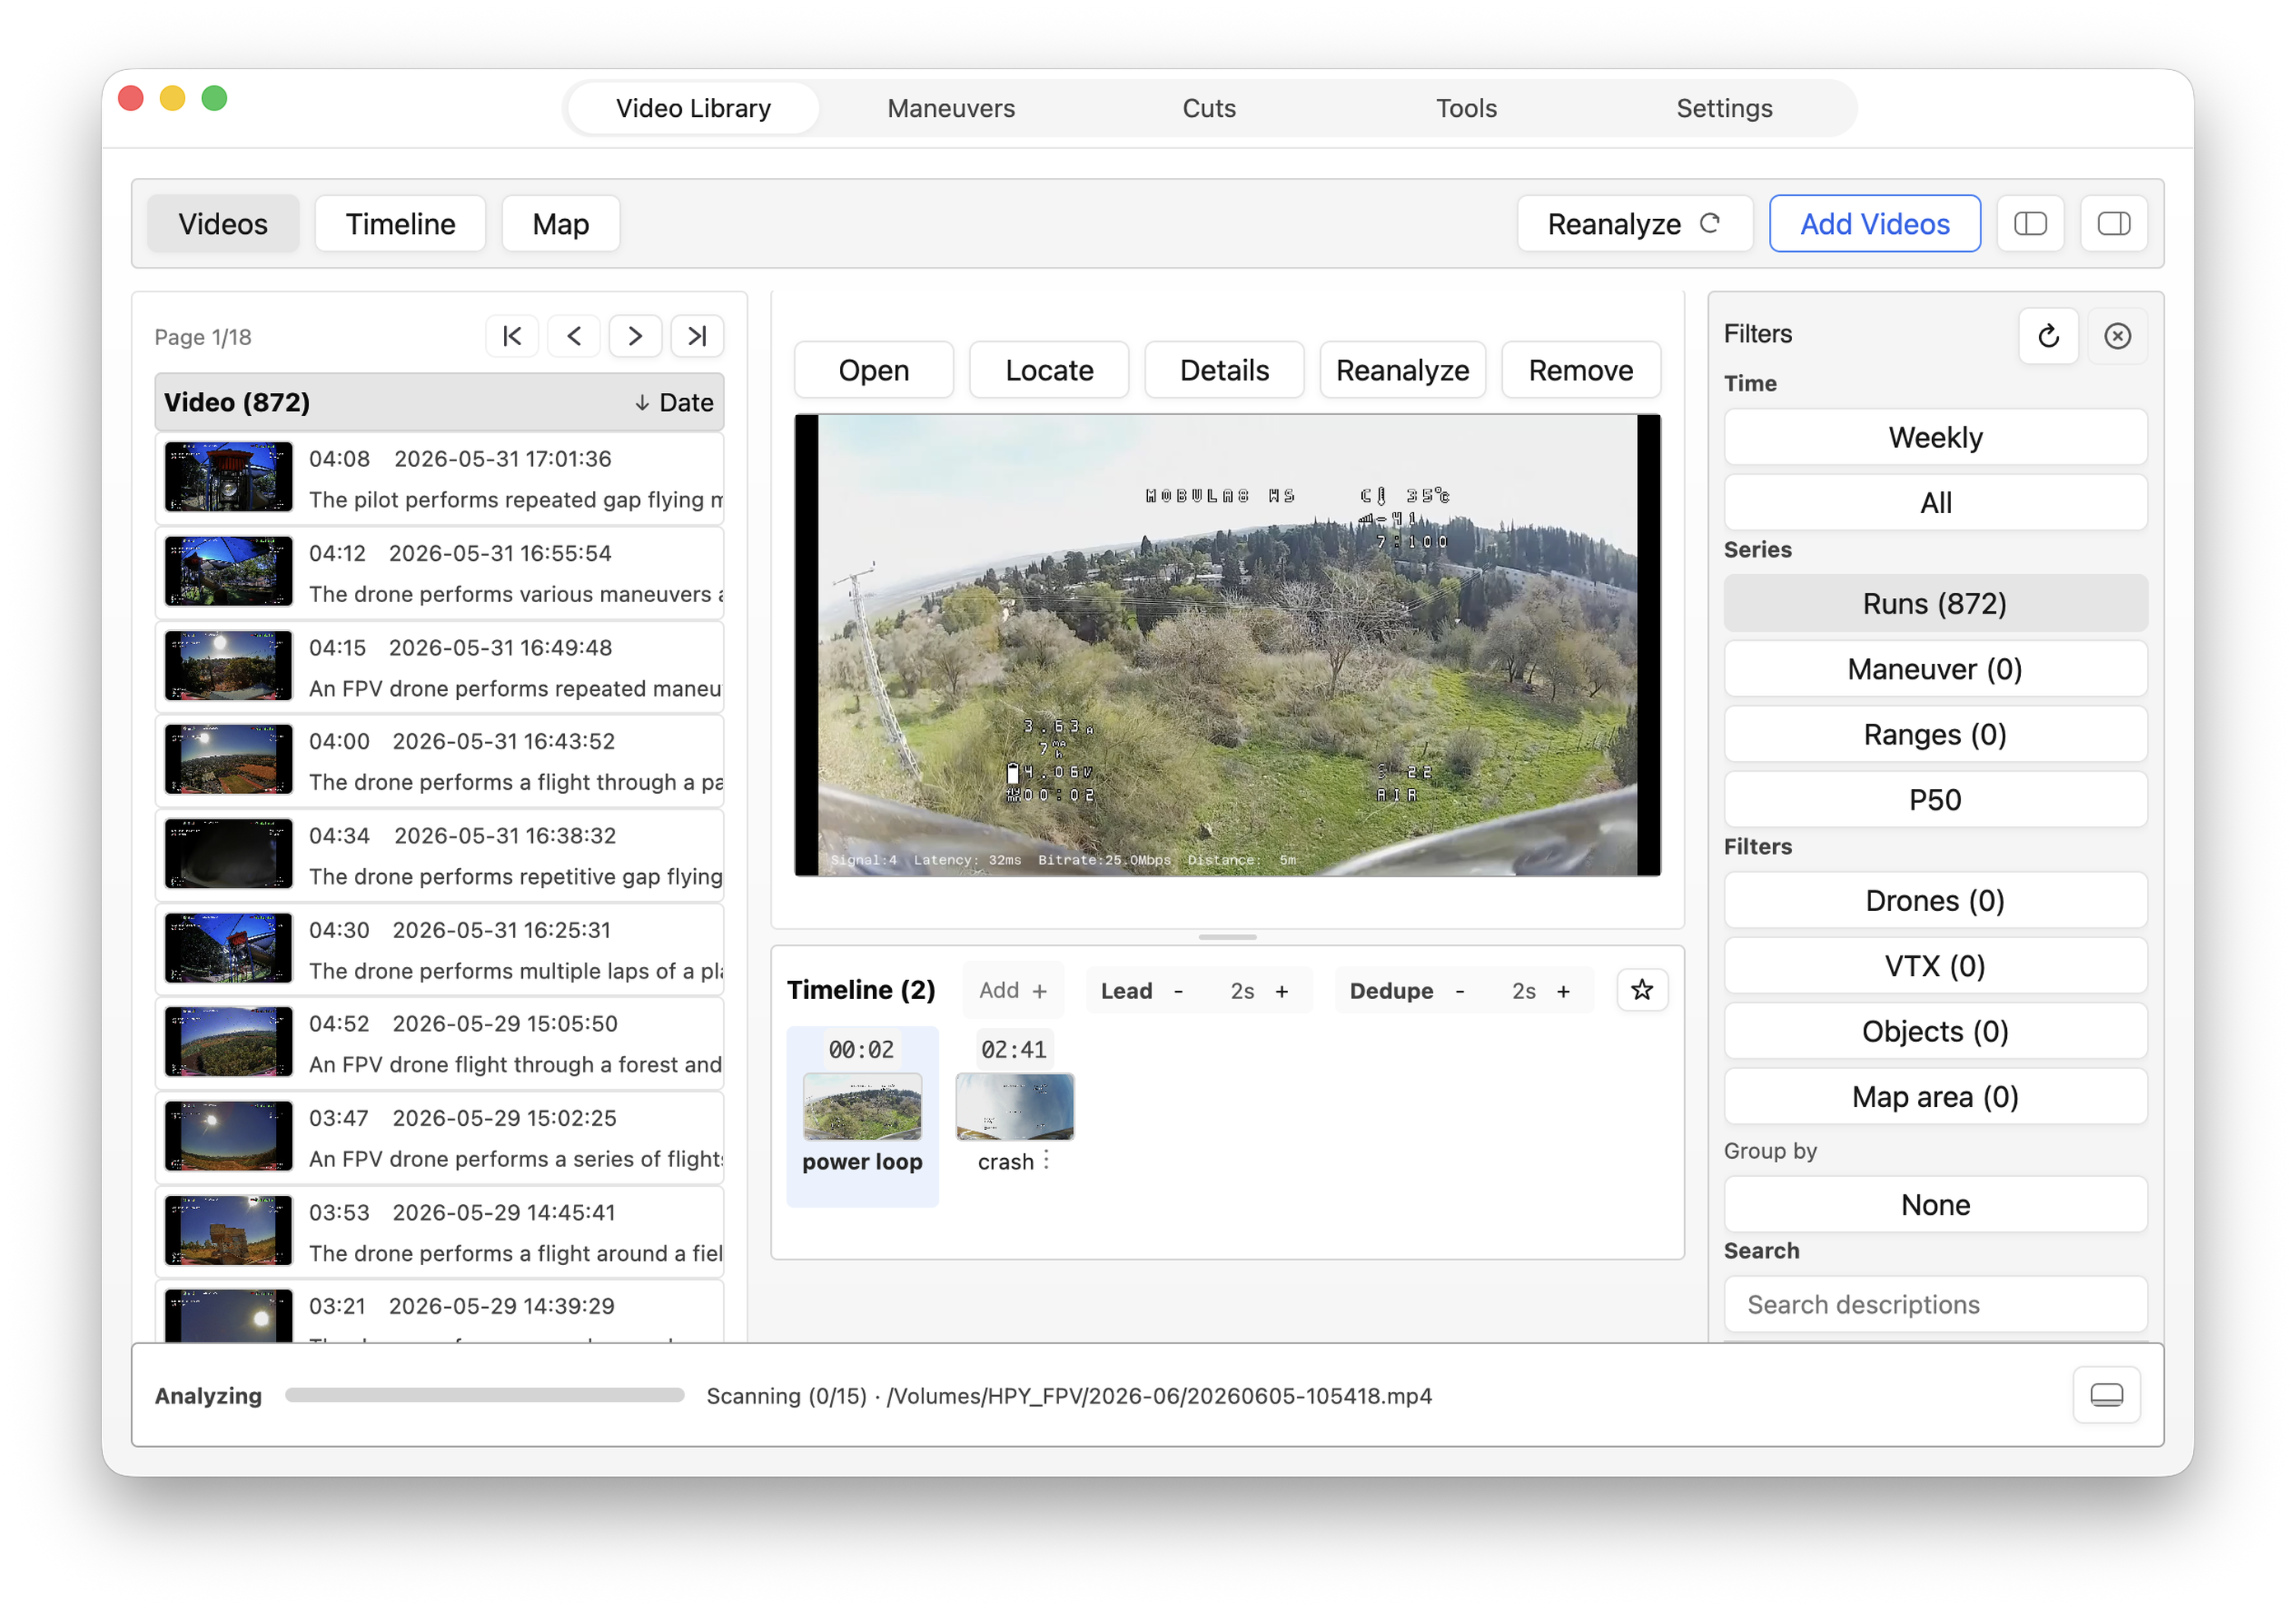Click the scanning file path status text
This screenshot has width=2296, height=1611.
(1069, 1395)
